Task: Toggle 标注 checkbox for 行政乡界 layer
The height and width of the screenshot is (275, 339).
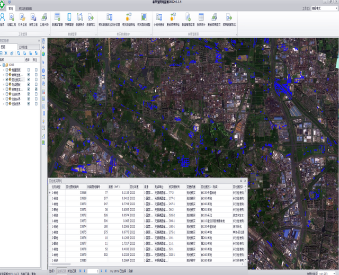Action: pyautogui.click(x=36, y=99)
